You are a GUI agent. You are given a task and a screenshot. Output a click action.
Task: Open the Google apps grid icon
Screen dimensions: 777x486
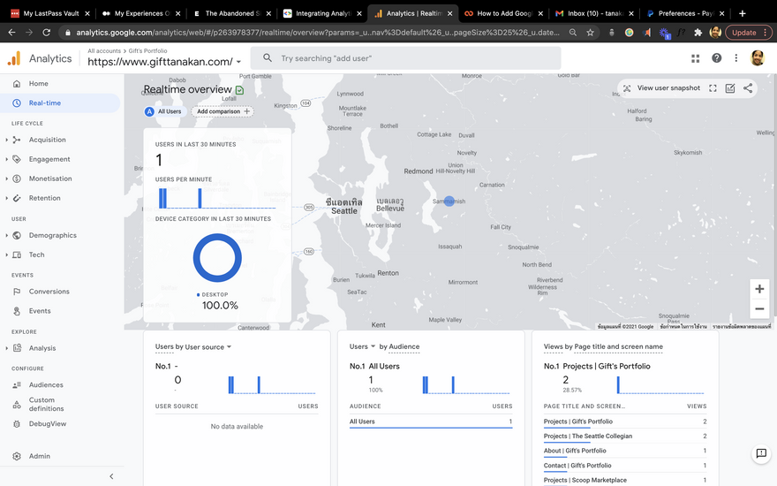[695, 58]
